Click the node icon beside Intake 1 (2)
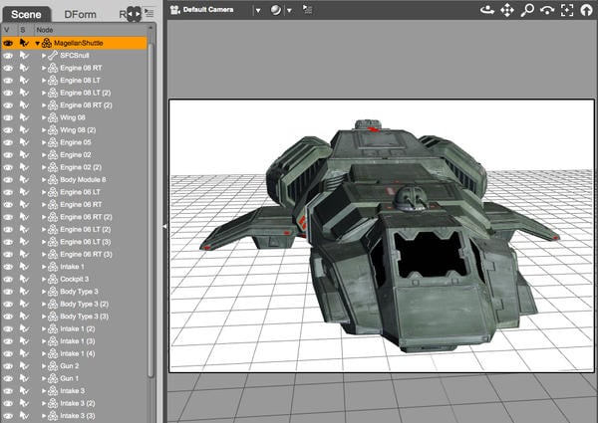The image size is (598, 423). [53, 329]
